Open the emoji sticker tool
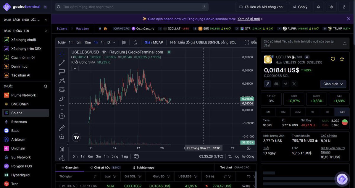355x188 pixels. tap(62, 116)
